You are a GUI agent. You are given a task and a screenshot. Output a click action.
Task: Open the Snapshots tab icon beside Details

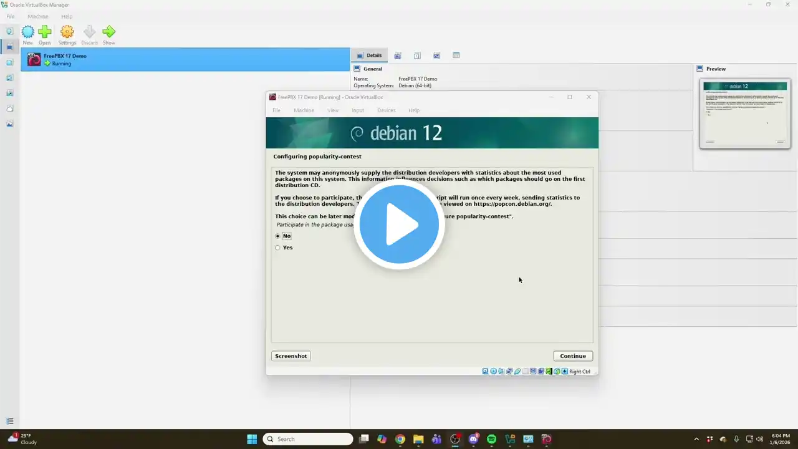tap(398, 56)
